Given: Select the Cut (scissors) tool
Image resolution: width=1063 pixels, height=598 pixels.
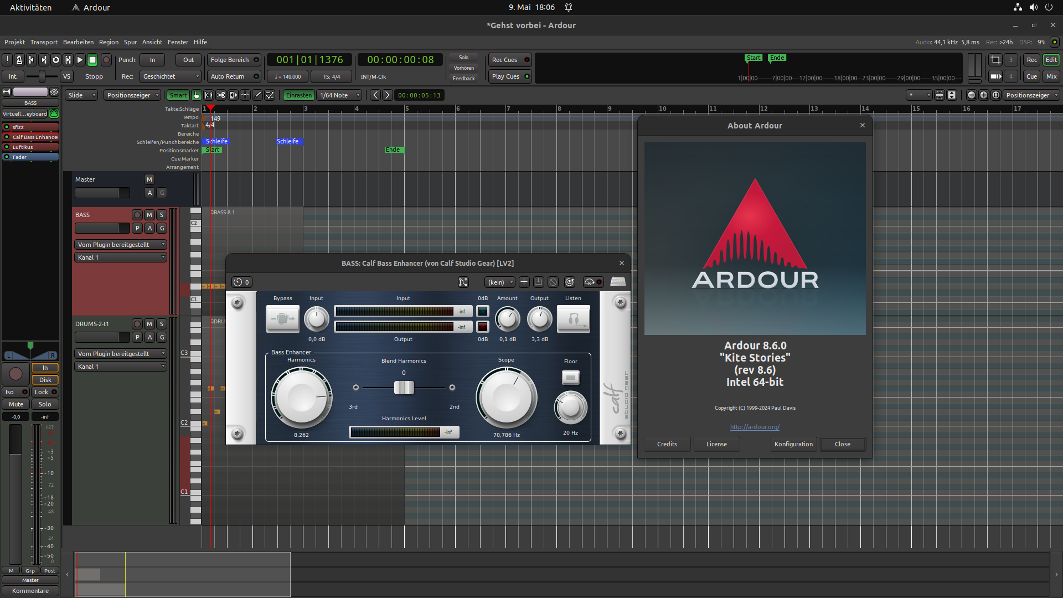Looking at the screenshot, I should point(221,95).
